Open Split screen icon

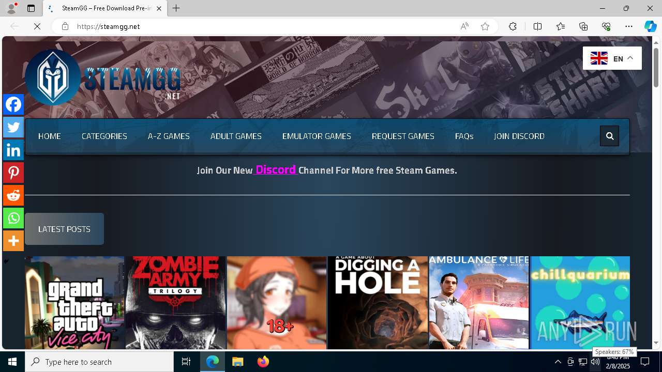pyautogui.click(x=537, y=26)
